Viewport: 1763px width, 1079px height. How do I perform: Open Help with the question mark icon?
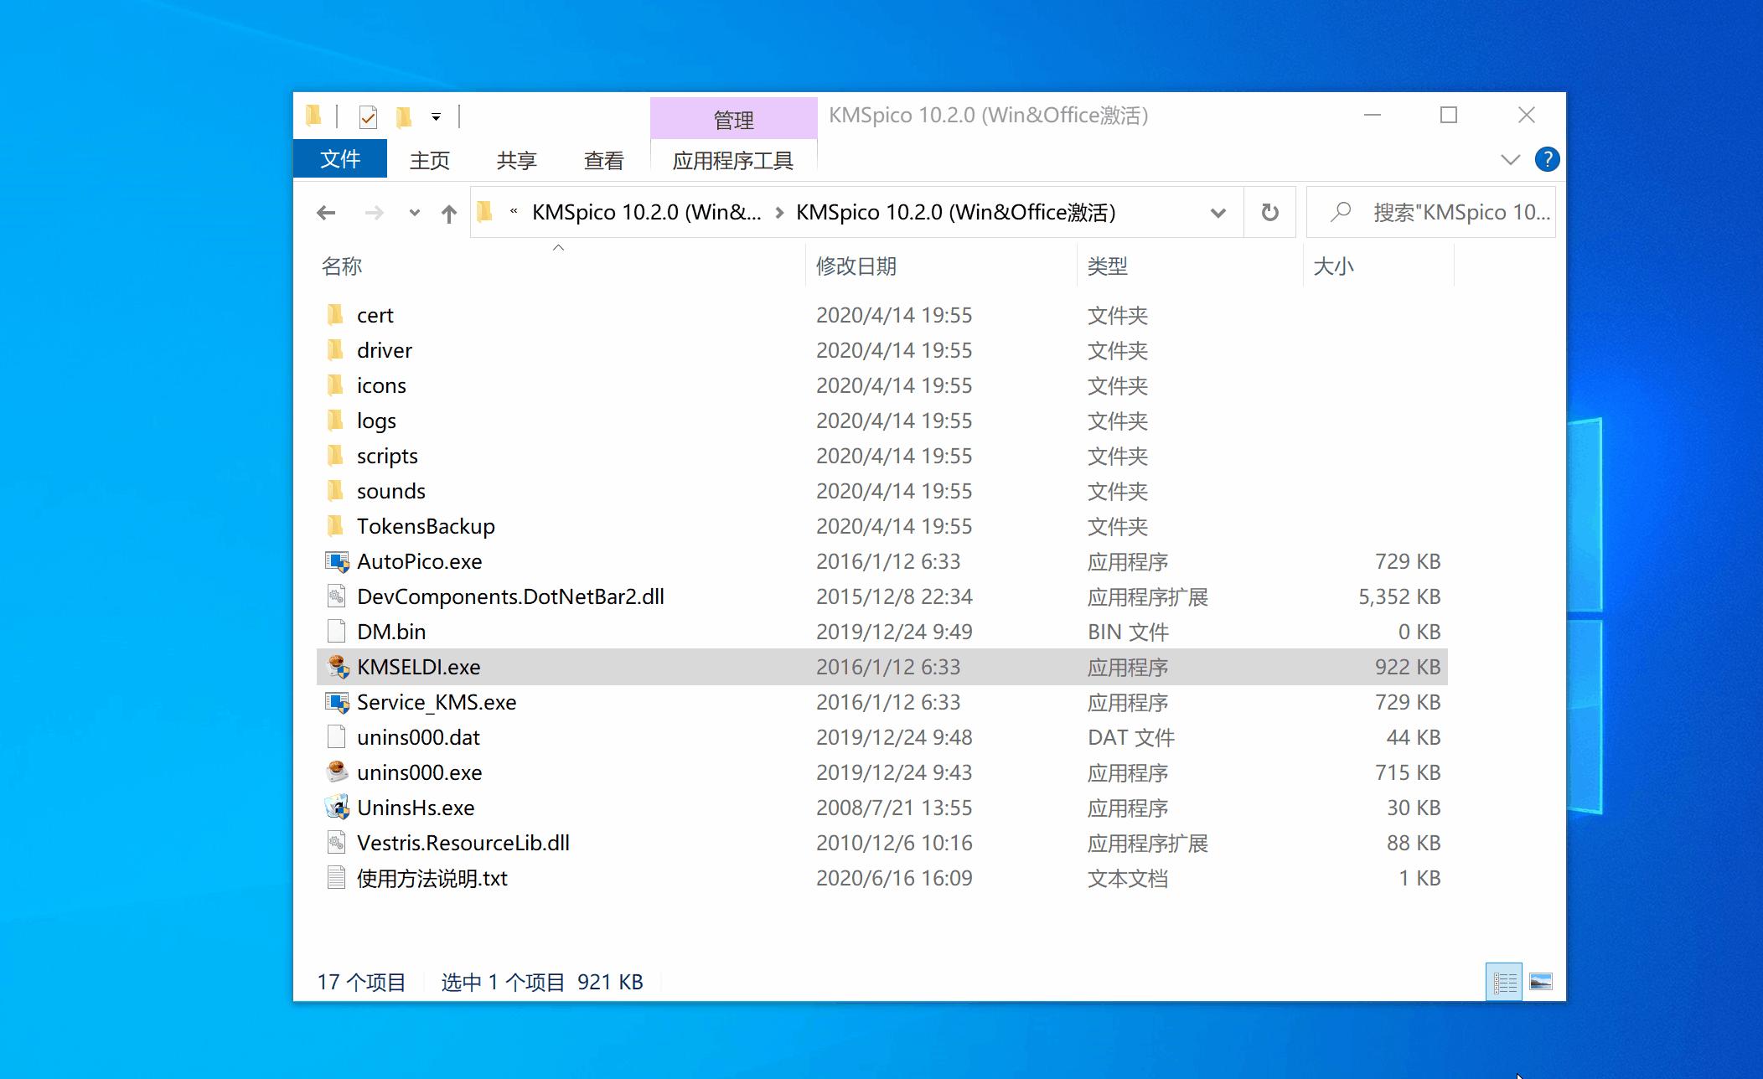pos(1547,159)
